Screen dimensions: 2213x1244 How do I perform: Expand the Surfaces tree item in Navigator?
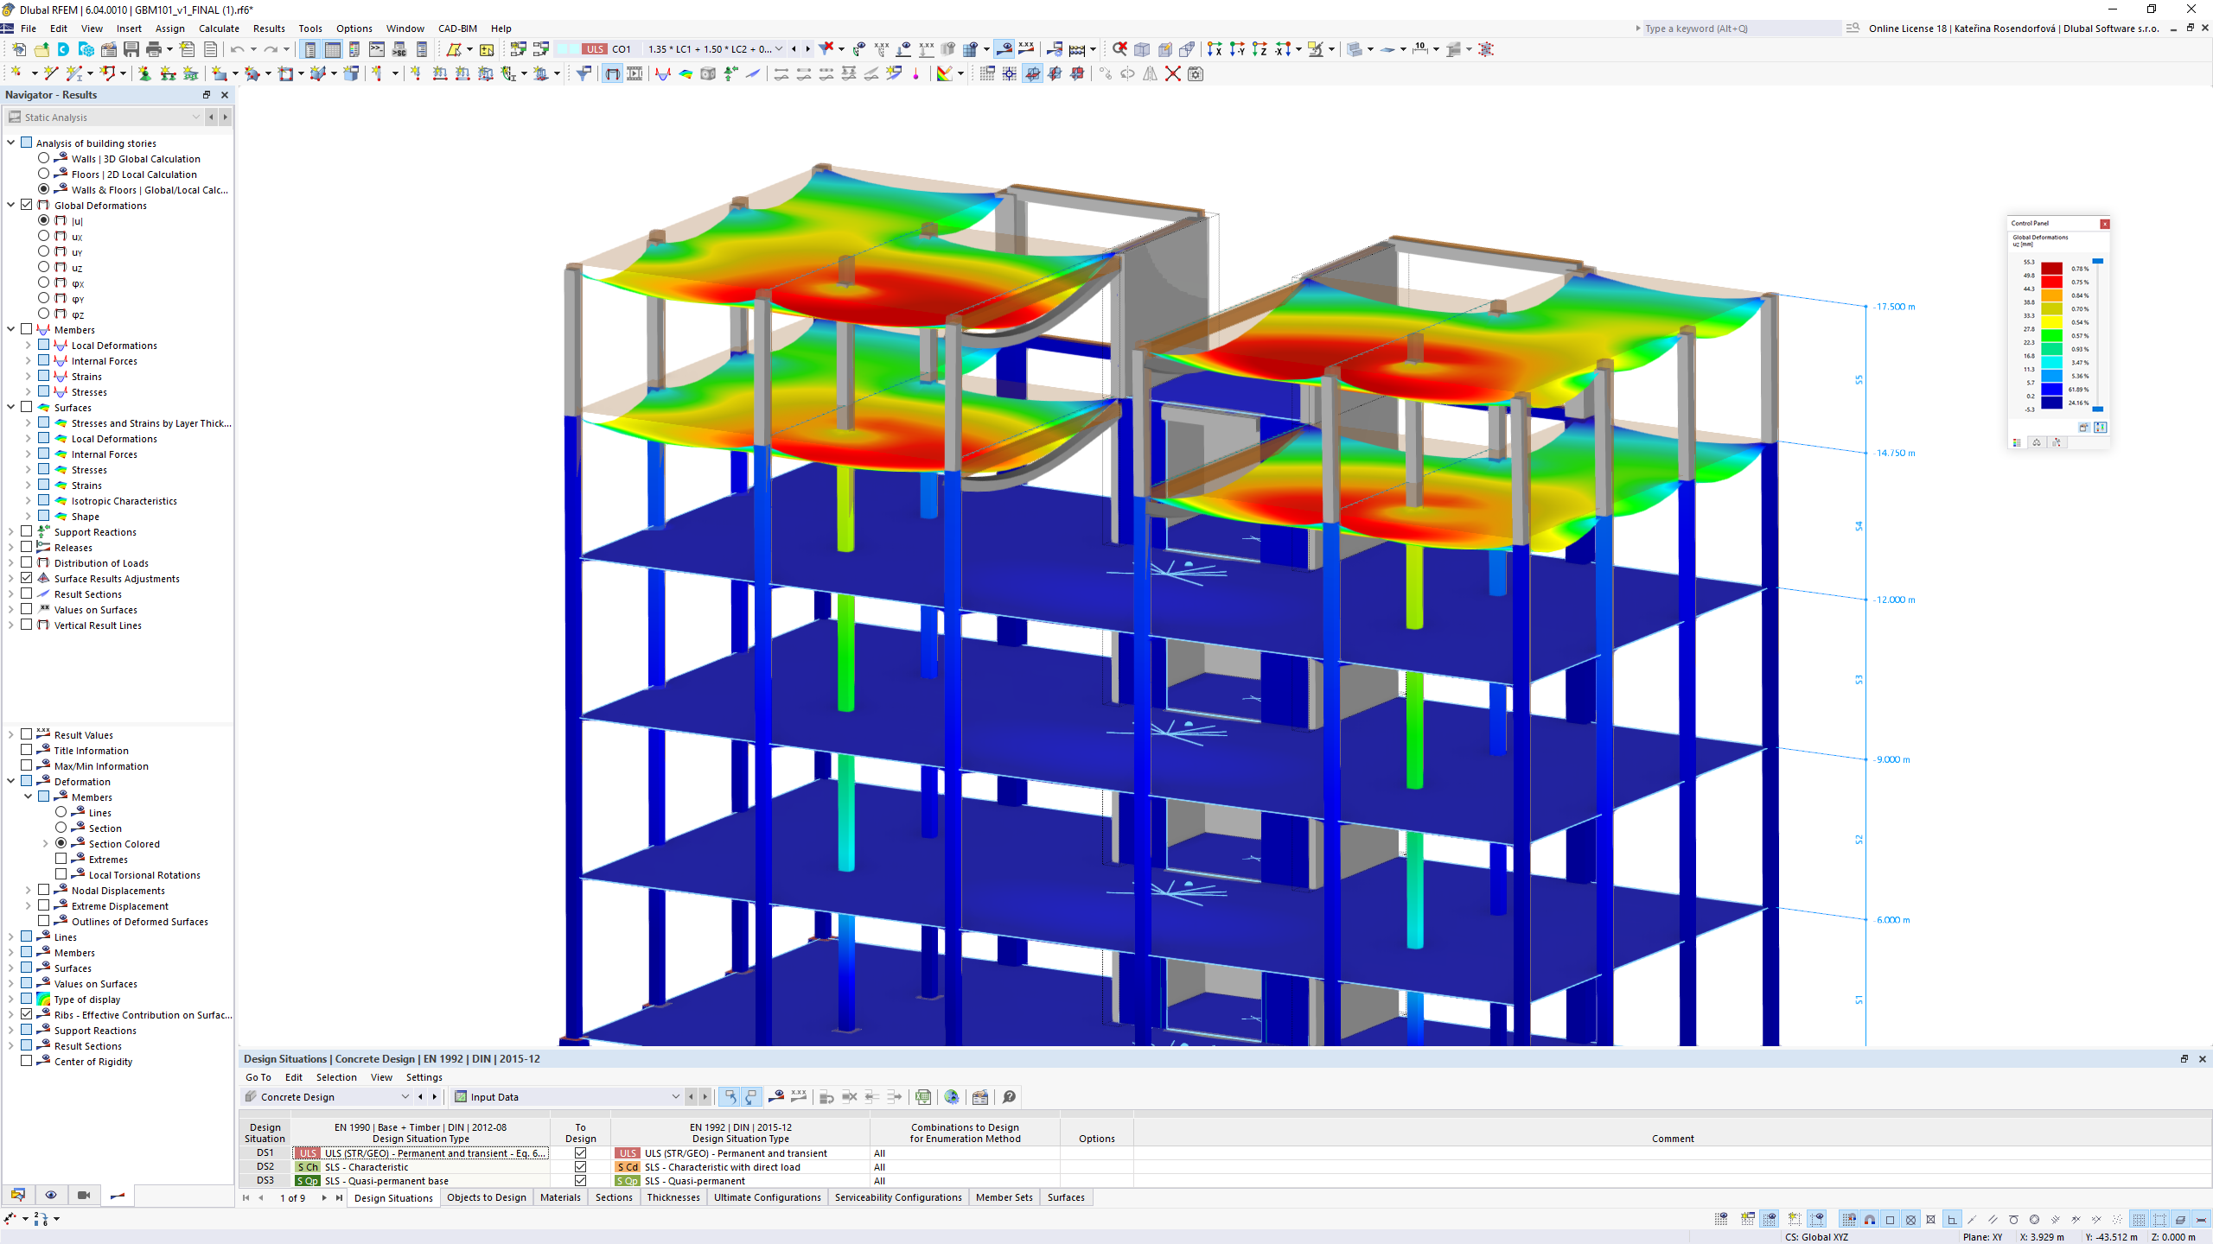[10, 407]
